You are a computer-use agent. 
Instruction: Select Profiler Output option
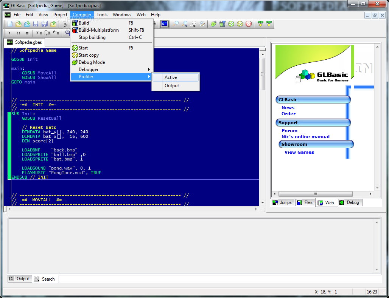click(176, 86)
